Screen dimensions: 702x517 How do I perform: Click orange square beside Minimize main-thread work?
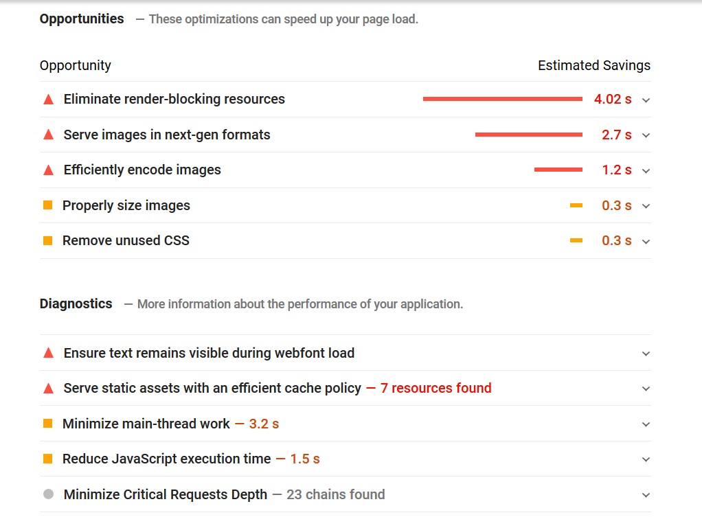click(48, 424)
